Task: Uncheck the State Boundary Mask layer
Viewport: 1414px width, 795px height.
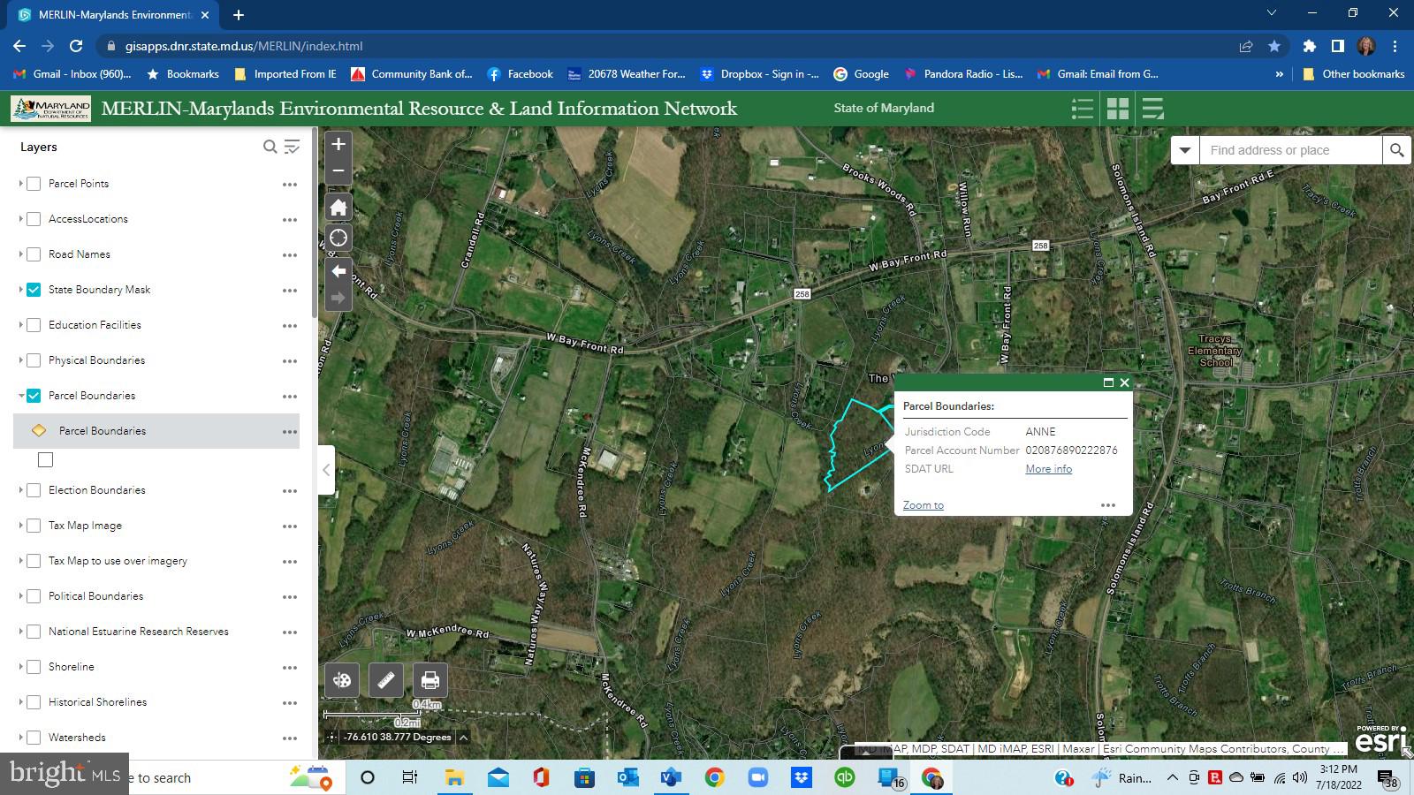Action: 34,290
